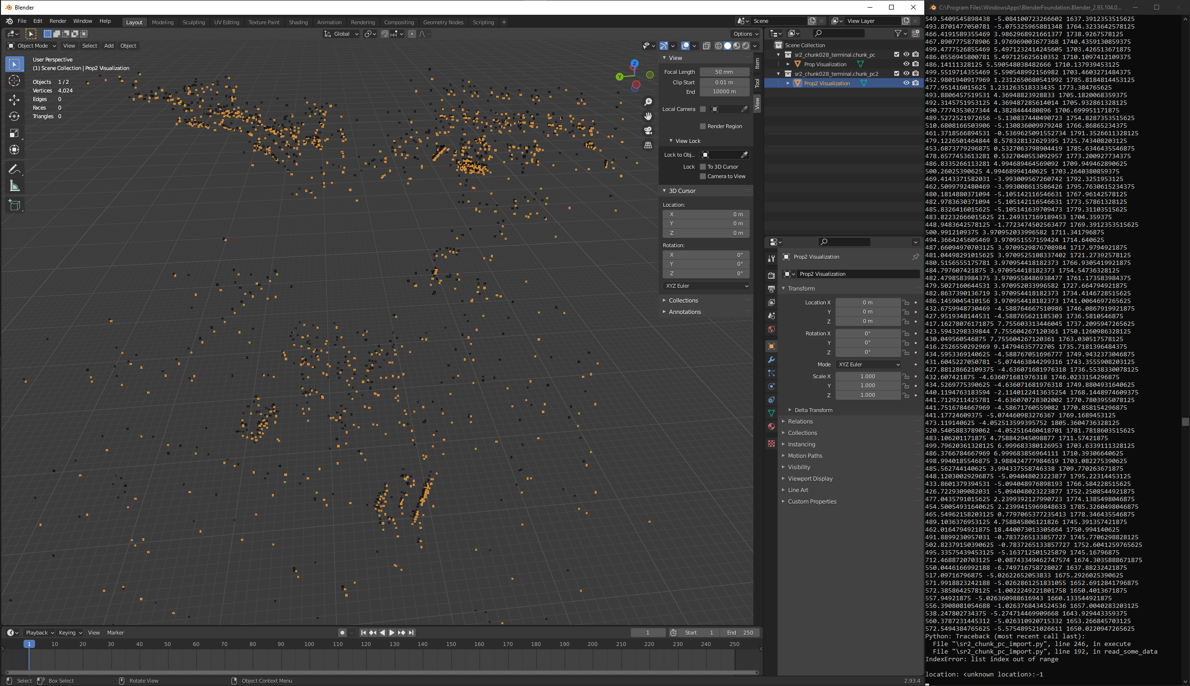The width and height of the screenshot is (1190, 686).
Task: Jump to the end frame
Action: [411, 633]
